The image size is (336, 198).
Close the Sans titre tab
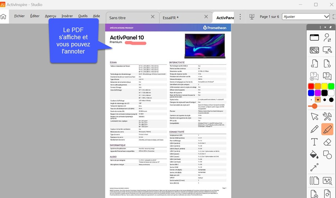click(153, 17)
